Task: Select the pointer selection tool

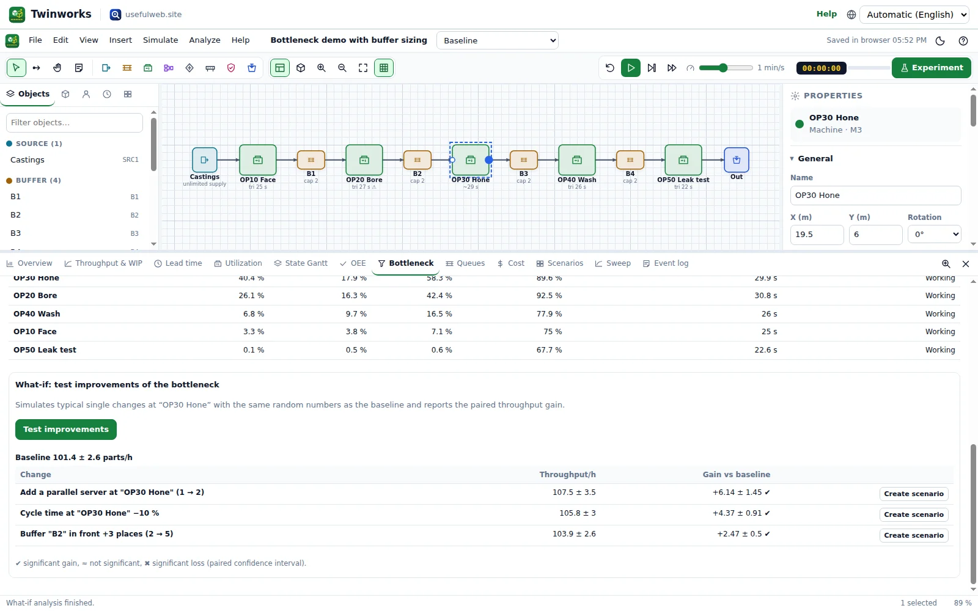Action: [17, 68]
